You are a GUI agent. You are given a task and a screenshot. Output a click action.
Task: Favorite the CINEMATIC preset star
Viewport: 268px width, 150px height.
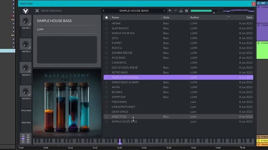(x=106, y=62)
